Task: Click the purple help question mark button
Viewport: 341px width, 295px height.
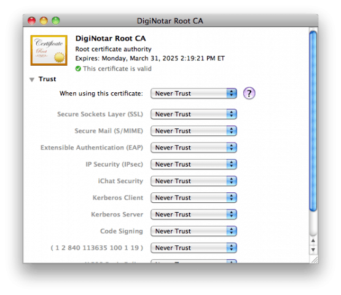Action: pyautogui.click(x=249, y=93)
